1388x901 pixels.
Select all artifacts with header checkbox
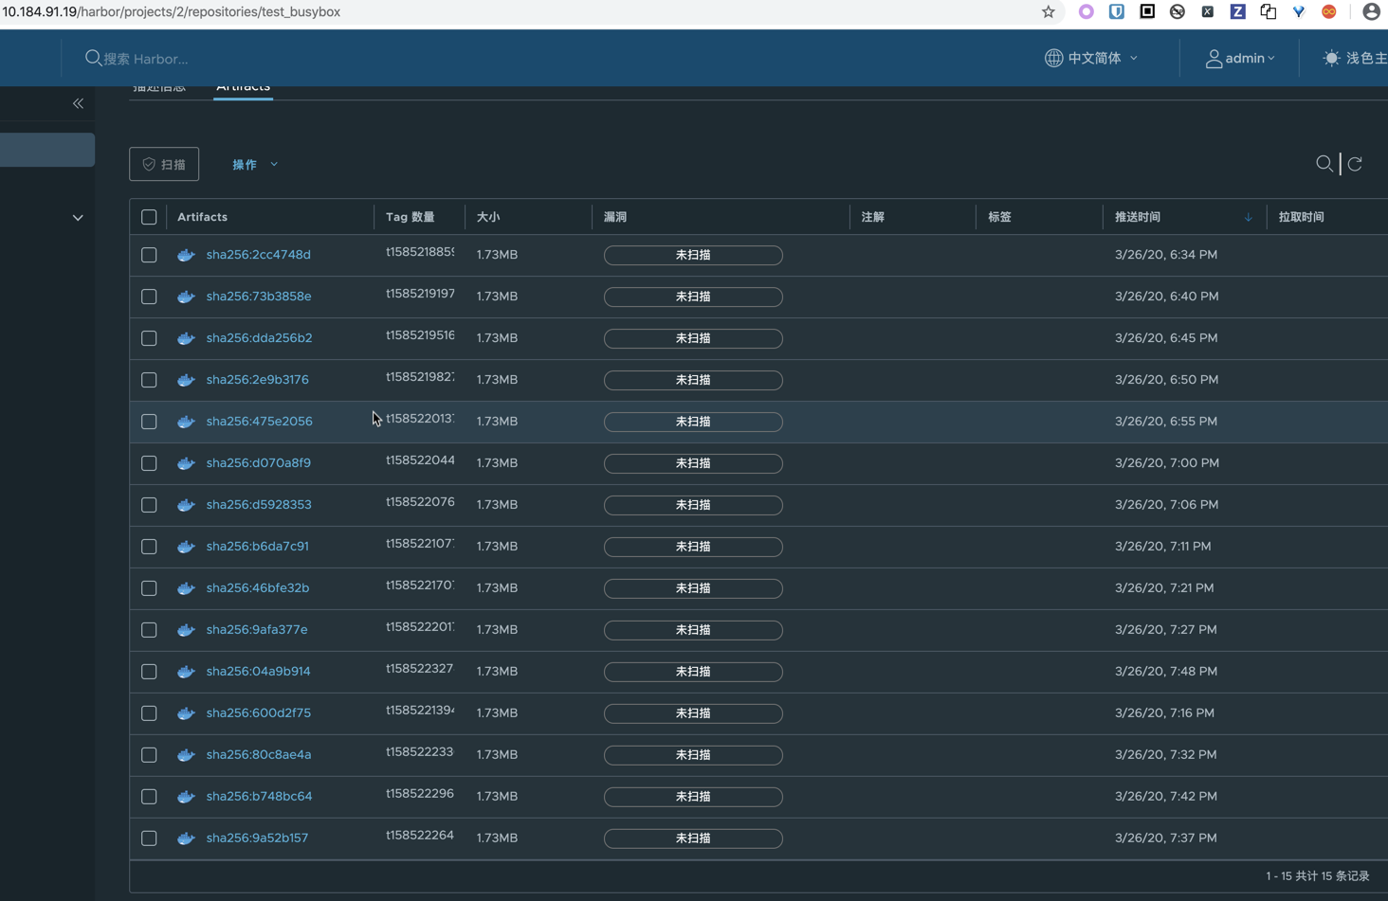149,217
